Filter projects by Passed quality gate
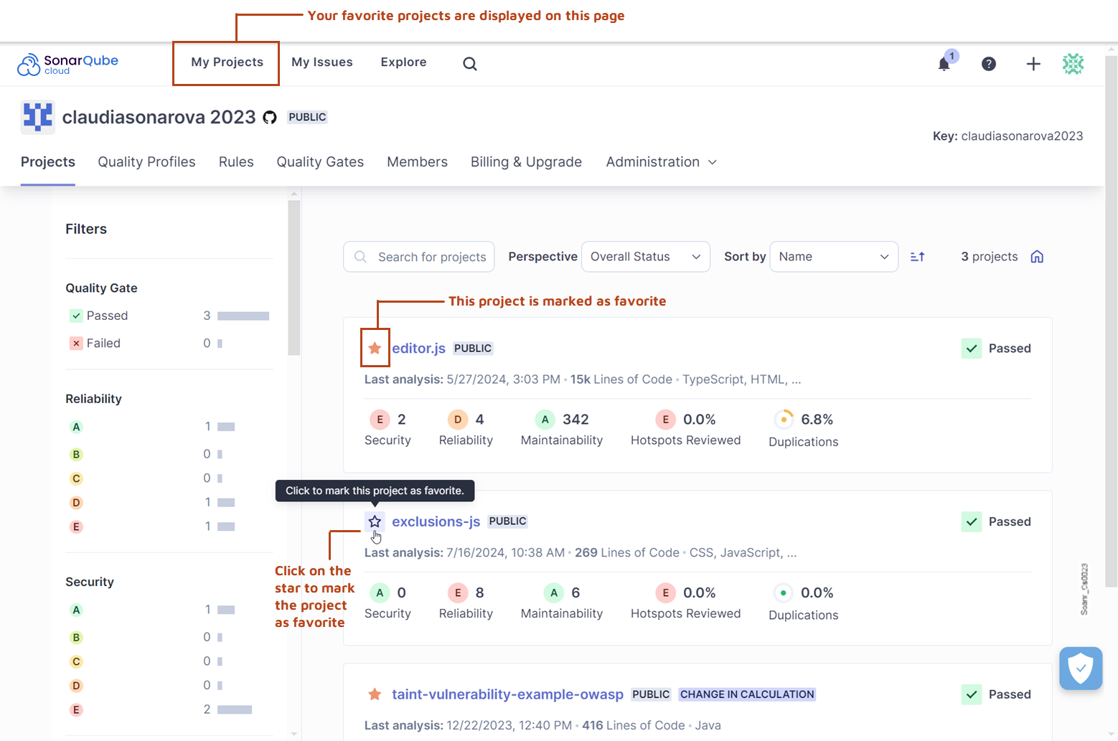 coord(107,316)
